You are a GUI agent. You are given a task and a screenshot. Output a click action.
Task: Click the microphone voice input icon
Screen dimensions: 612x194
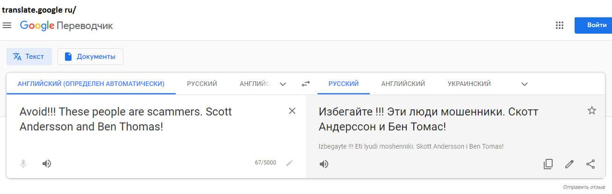[x=23, y=164]
